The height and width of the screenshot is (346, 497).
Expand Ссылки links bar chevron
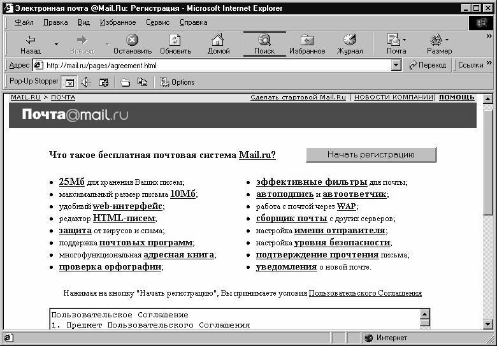pos(489,63)
